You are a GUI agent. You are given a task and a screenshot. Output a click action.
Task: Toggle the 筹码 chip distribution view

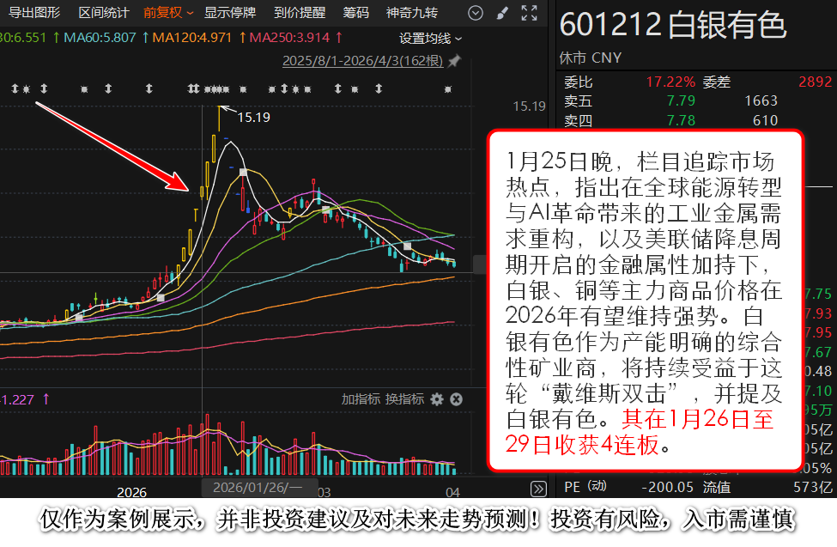pyautogui.click(x=355, y=13)
